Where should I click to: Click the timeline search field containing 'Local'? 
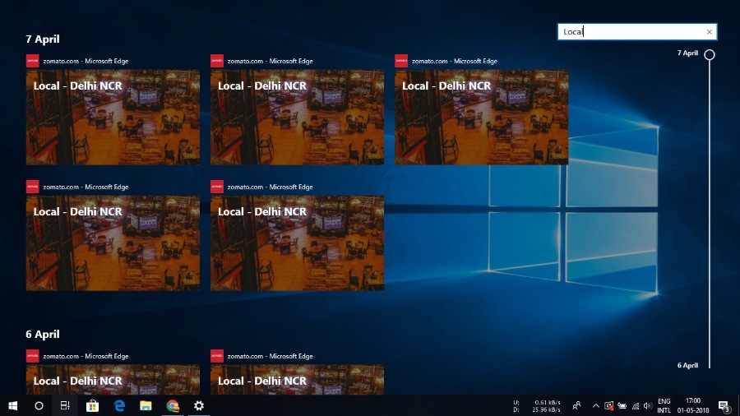pos(630,32)
